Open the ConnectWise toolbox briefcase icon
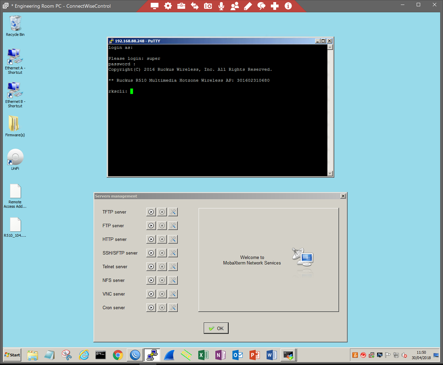443x365 pixels. pos(181,6)
